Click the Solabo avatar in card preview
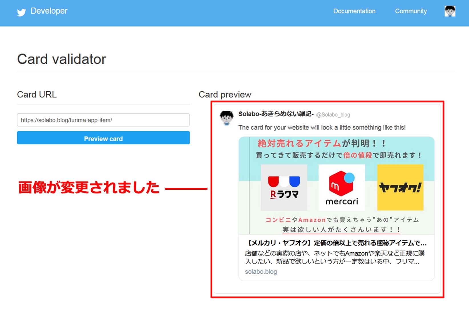This screenshot has height=309, width=469. point(227,118)
